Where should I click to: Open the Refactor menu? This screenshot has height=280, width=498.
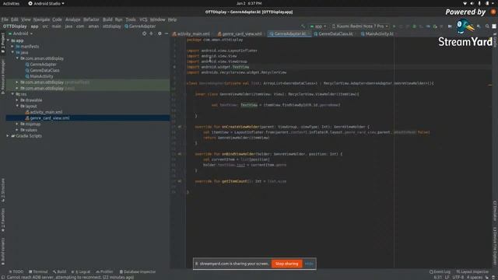pyautogui.click(x=91, y=19)
